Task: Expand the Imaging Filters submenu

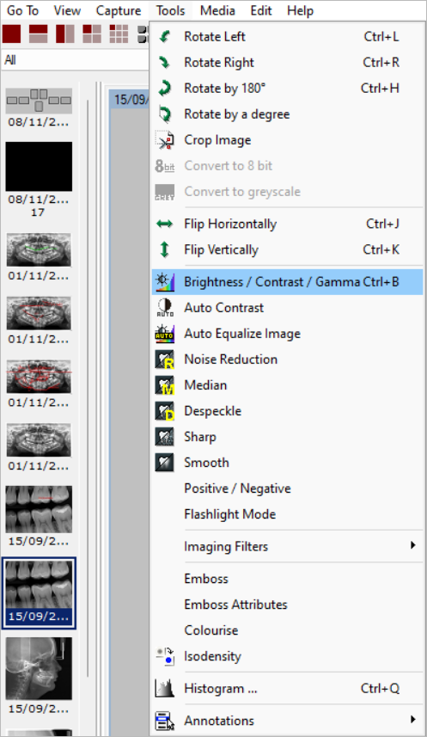Action: pyautogui.click(x=287, y=546)
